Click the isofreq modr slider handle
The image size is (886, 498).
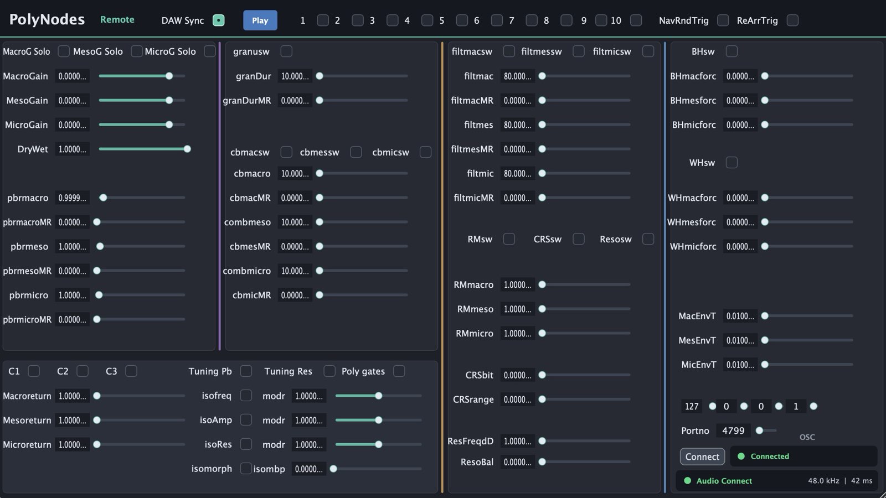(379, 396)
